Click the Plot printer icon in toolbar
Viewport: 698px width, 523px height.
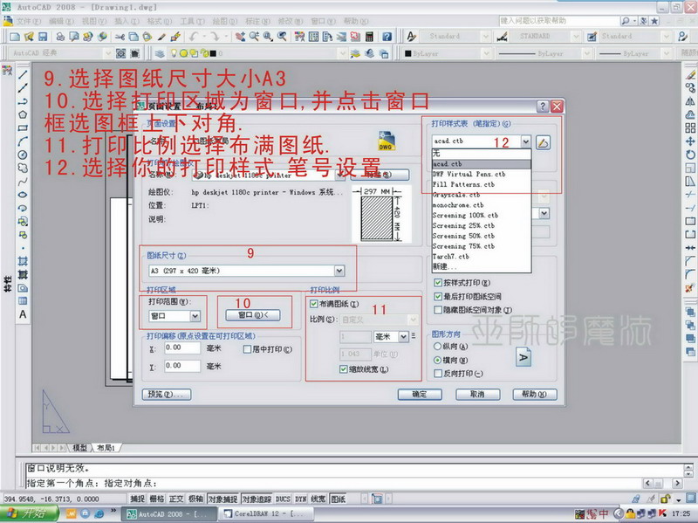click(60, 37)
